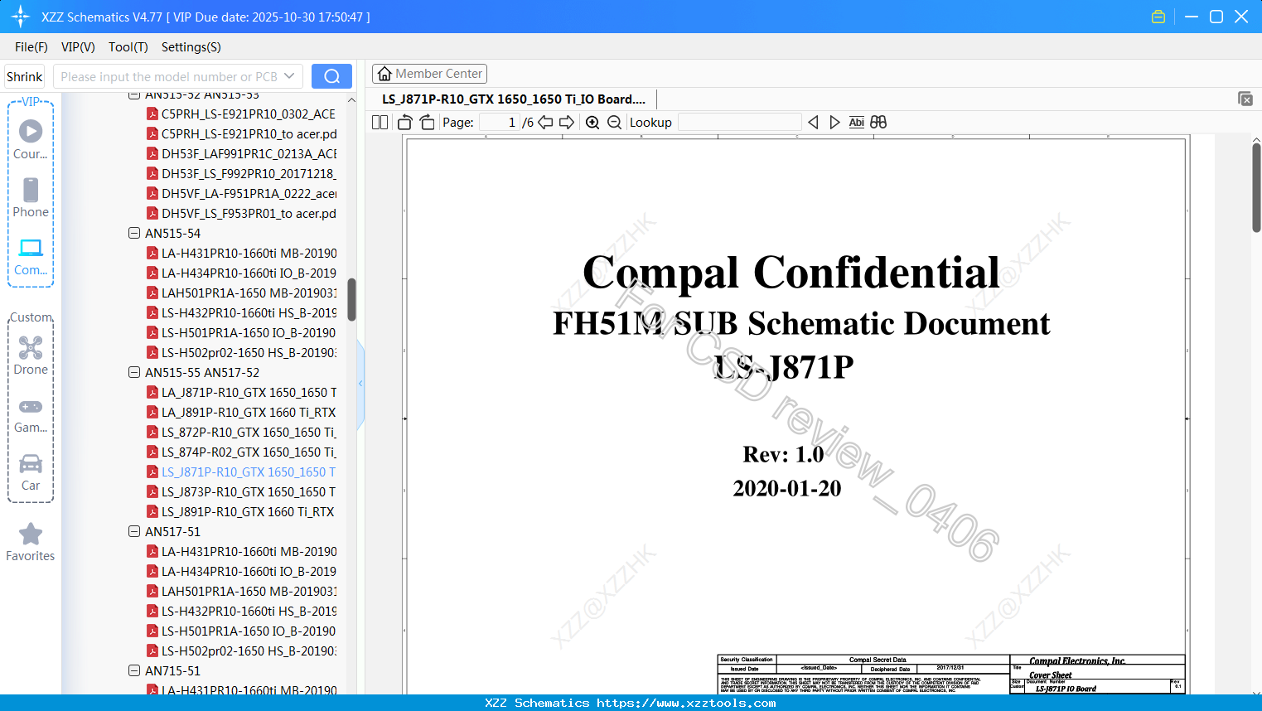The image size is (1262, 711).
Task: Open the VIP(V) menu
Action: (78, 47)
